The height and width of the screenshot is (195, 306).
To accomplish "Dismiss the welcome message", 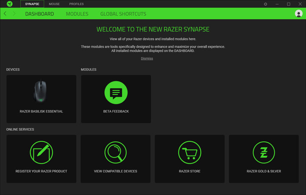I will pos(147,59).
